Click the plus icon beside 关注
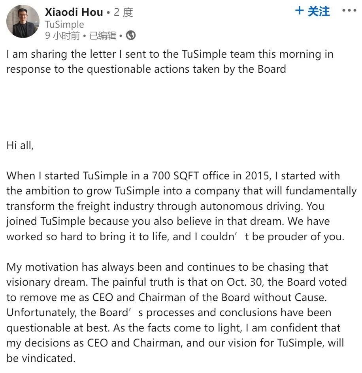The width and height of the screenshot is (362, 373). (300, 11)
